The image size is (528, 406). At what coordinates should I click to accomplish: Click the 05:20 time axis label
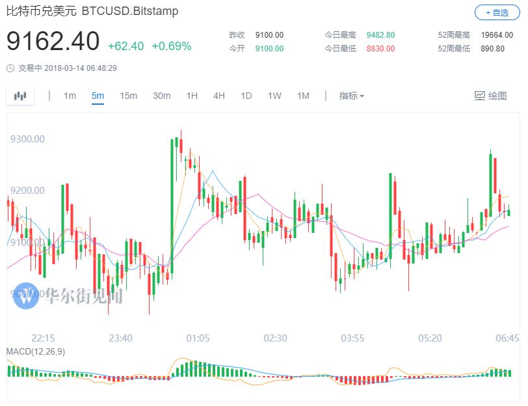pyautogui.click(x=430, y=338)
